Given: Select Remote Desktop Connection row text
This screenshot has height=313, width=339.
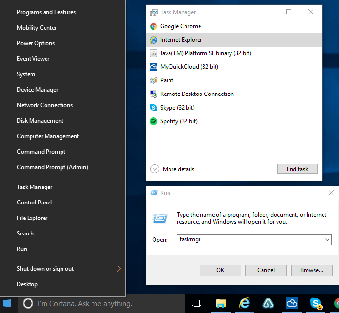Looking at the screenshot, I should [197, 94].
